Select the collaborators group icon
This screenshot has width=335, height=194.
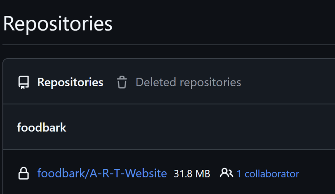226,173
